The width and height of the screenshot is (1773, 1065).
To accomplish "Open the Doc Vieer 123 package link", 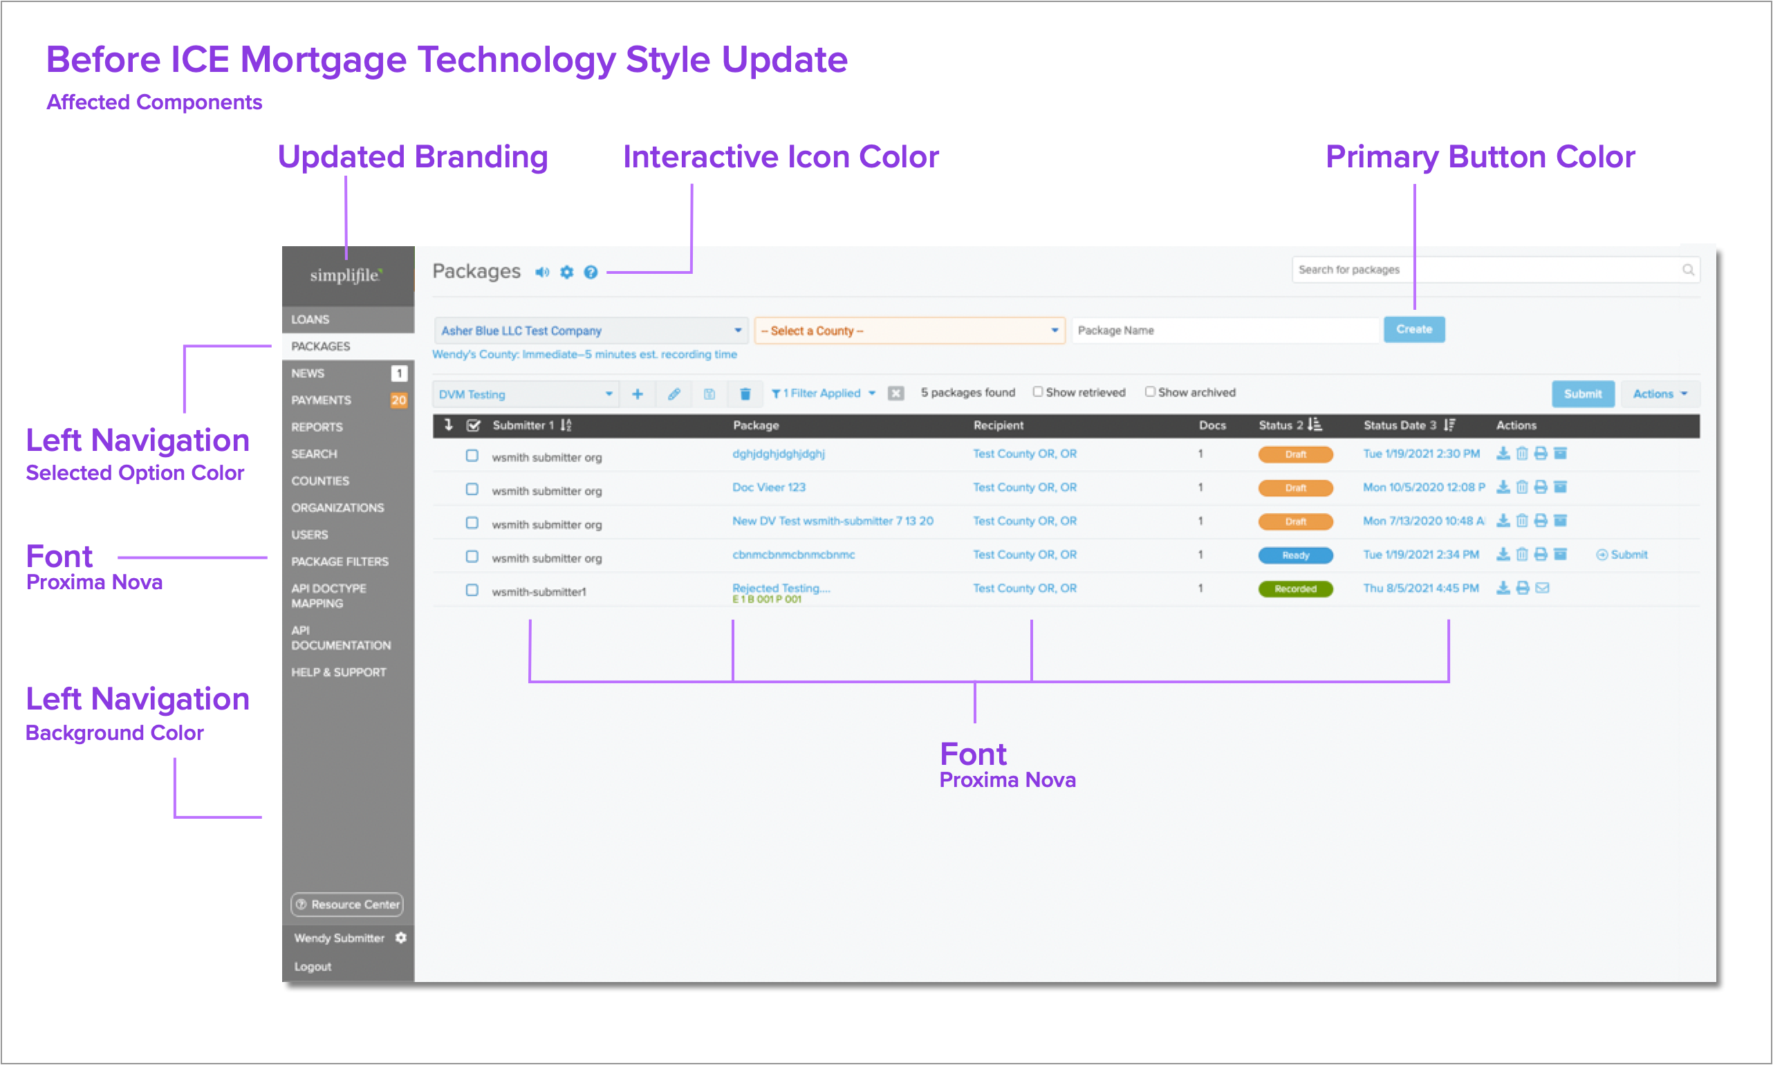I will pyautogui.click(x=768, y=488).
